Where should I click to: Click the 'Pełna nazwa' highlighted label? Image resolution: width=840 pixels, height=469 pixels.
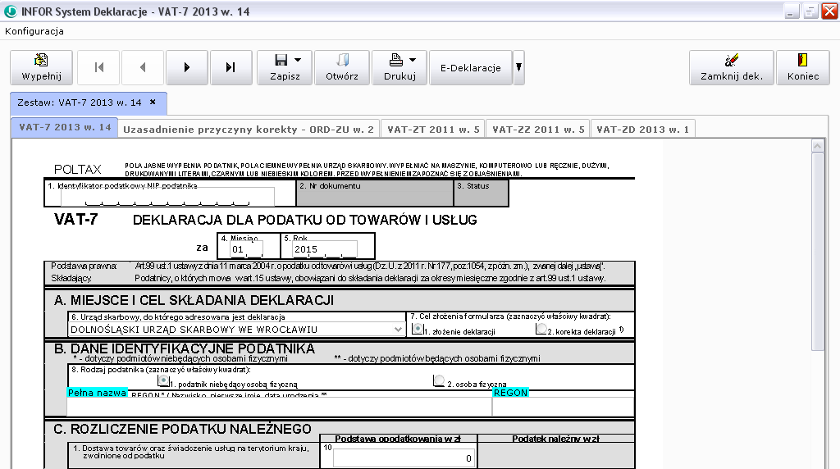pyautogui.click(x=97, y=393)
